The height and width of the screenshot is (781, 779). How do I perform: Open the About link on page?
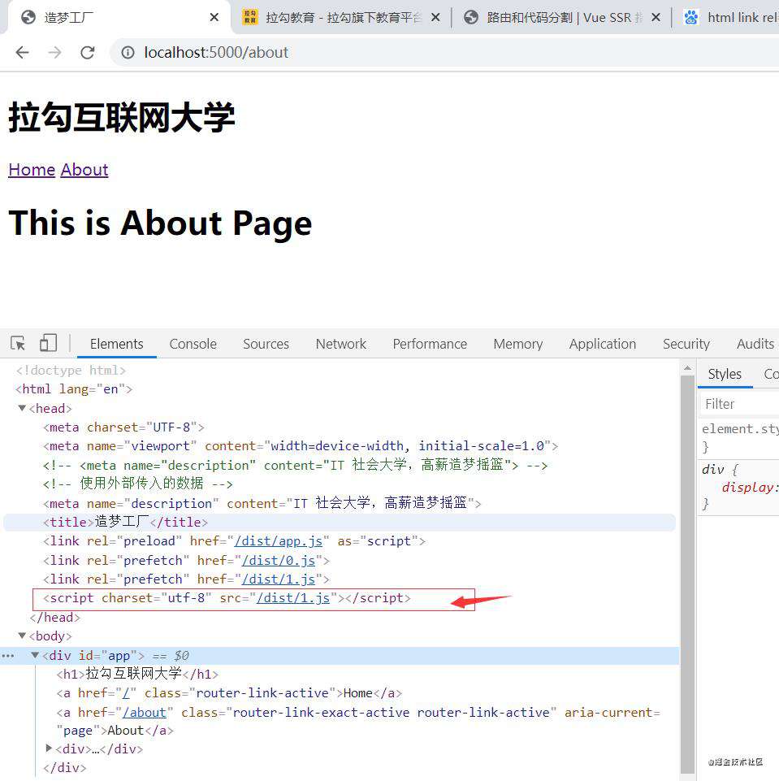pos(84,170)
